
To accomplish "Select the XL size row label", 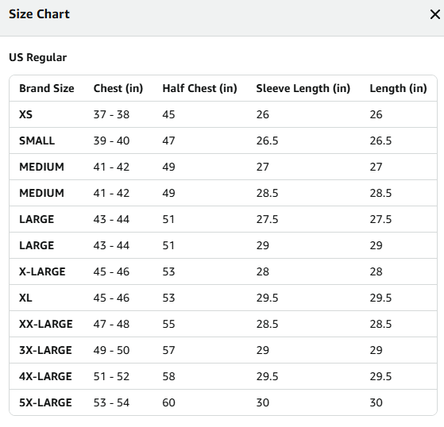I will click(x=25, y=298).
